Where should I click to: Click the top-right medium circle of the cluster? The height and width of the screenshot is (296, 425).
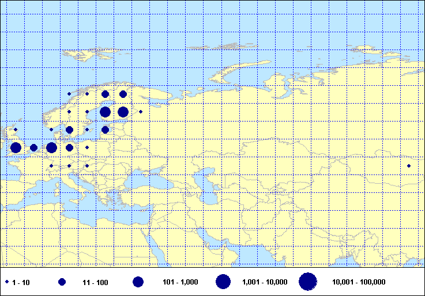coord(123,94)
